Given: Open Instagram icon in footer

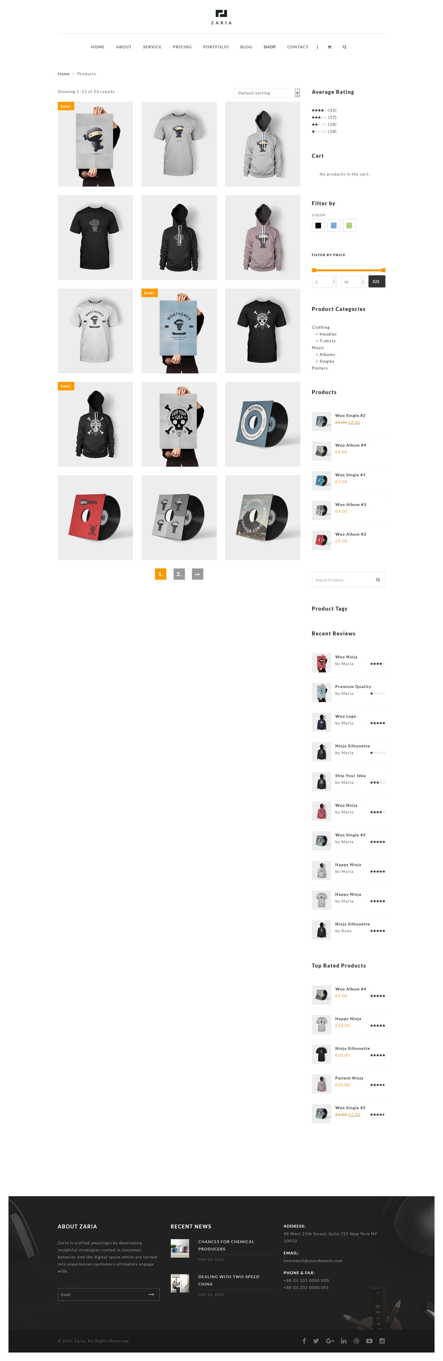Looking at the screenshot, I should [x=382, y=1340].
